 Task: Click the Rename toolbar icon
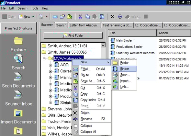coord(120,17)
